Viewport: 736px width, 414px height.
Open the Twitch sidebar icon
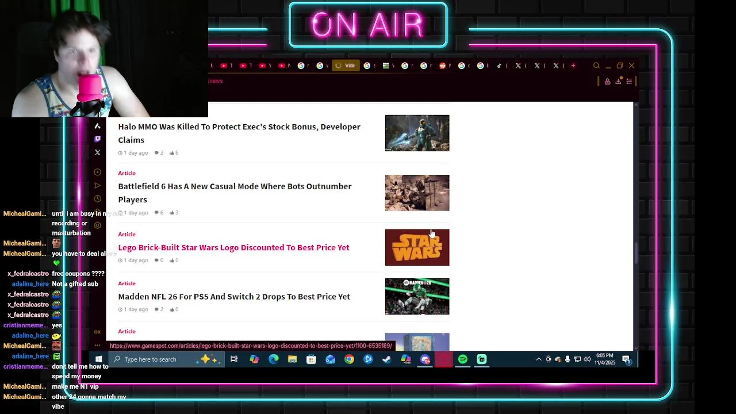click(x=97, y=139)
